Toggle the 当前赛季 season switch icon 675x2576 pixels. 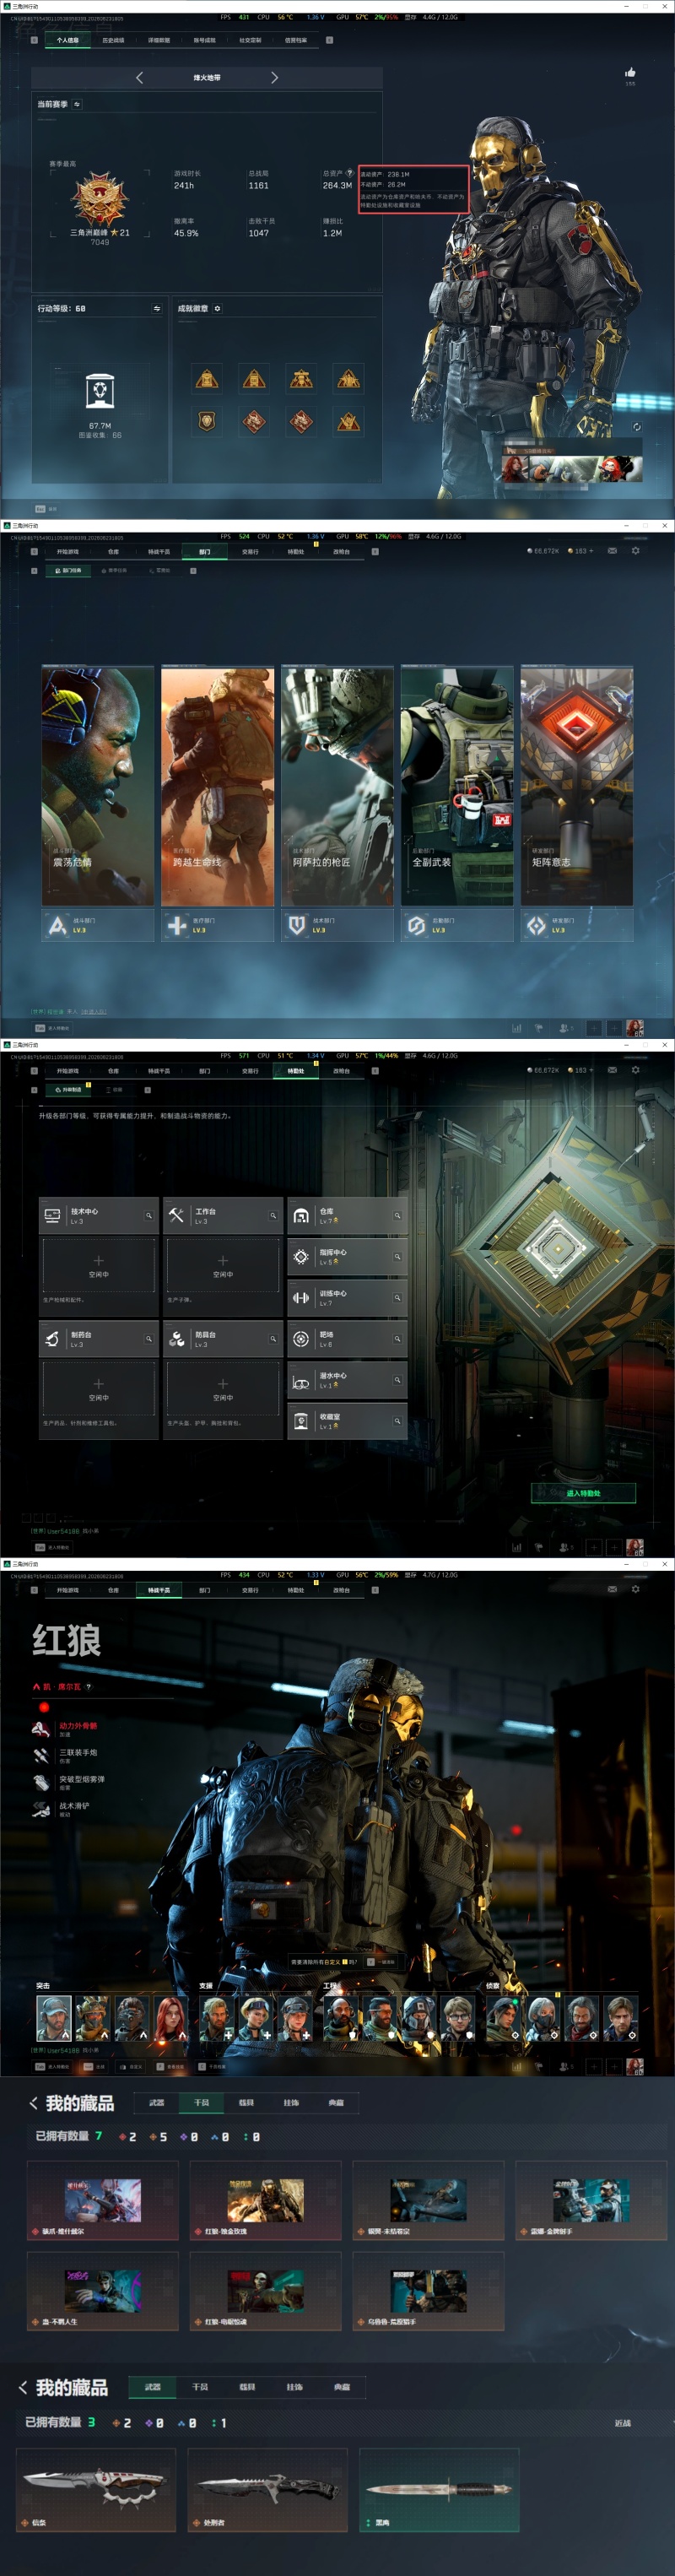[x=77, y=104]
